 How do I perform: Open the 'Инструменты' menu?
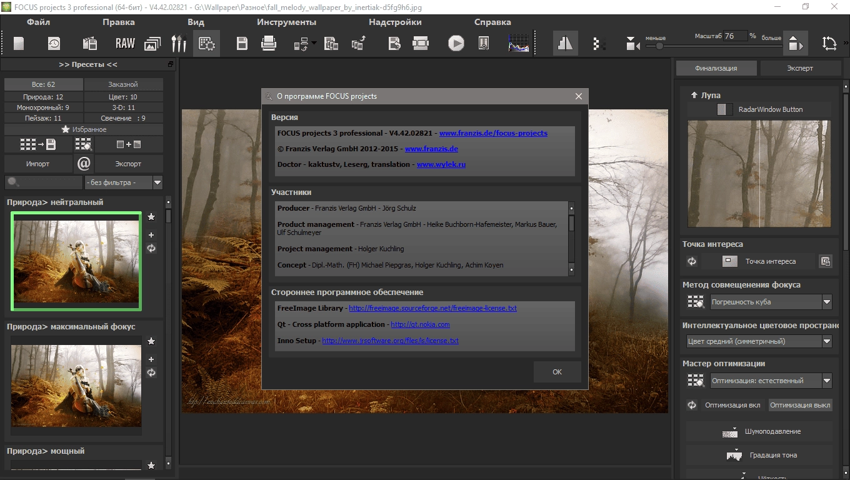[286, 22]
